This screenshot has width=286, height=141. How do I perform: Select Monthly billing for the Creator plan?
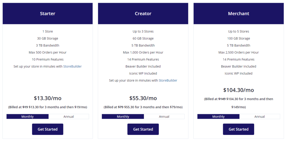[x=123, y=116]
